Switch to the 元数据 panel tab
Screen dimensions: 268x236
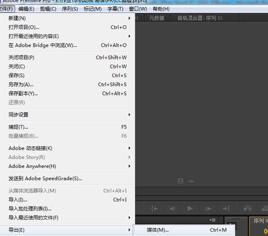tap(157, 18)
